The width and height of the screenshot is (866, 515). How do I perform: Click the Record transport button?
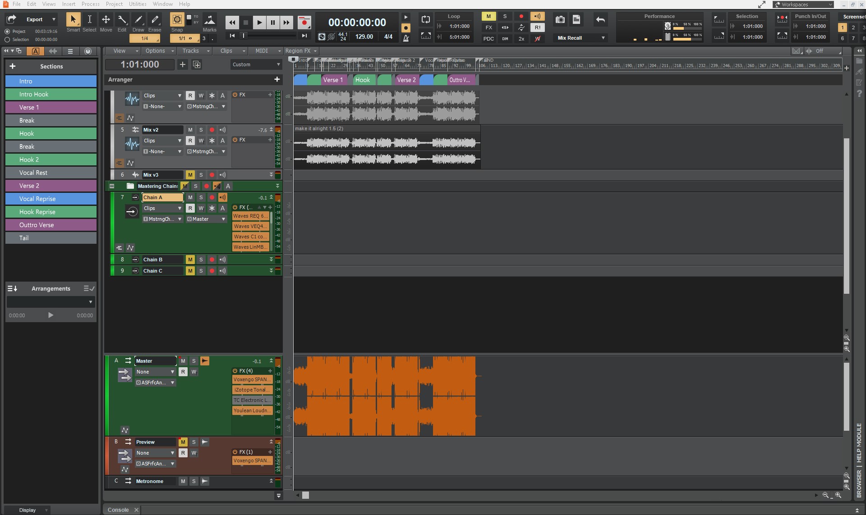(x=304, y=22)
